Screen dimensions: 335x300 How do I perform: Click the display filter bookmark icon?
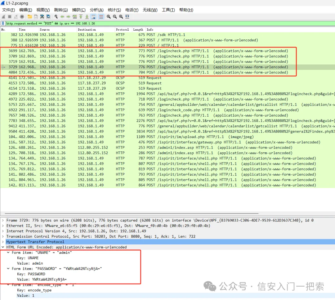(x=3, y=23)
